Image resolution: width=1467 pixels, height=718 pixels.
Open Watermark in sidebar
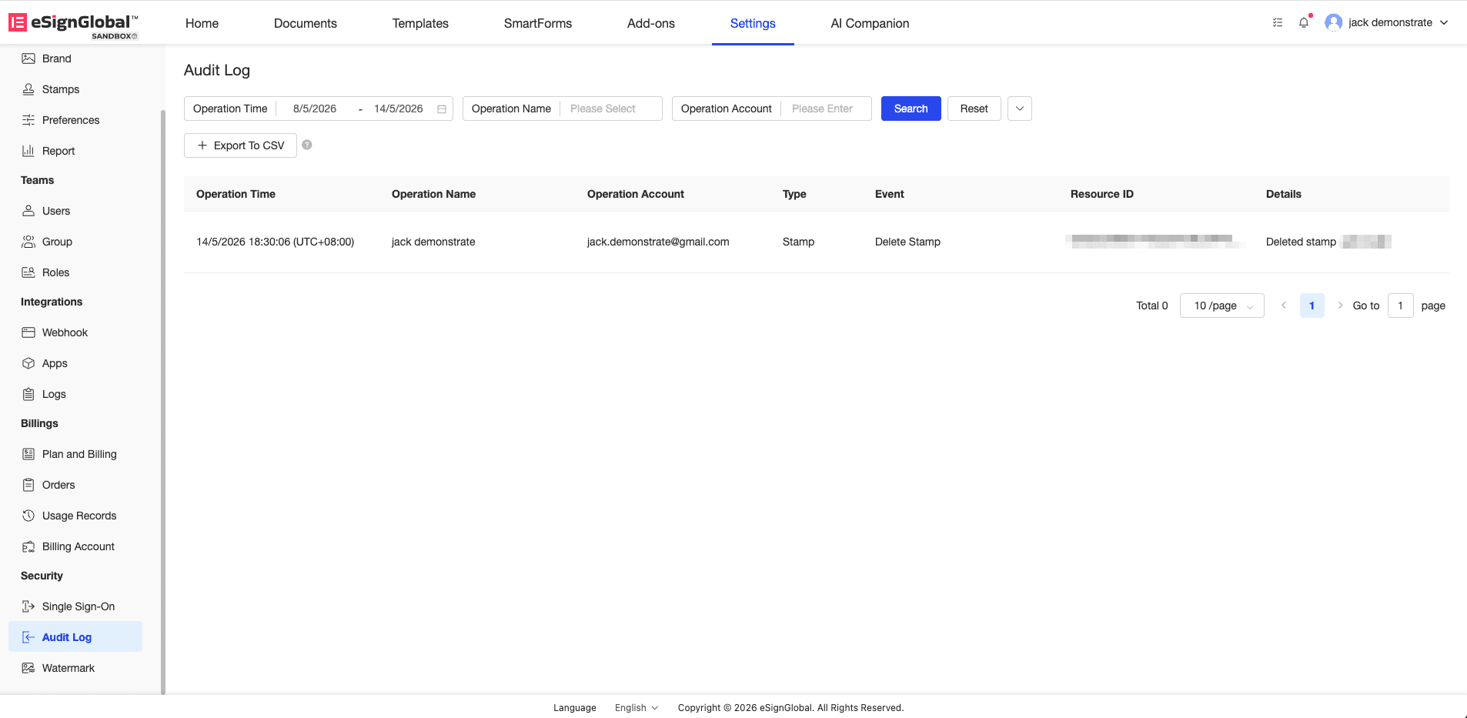click(69, 668)
